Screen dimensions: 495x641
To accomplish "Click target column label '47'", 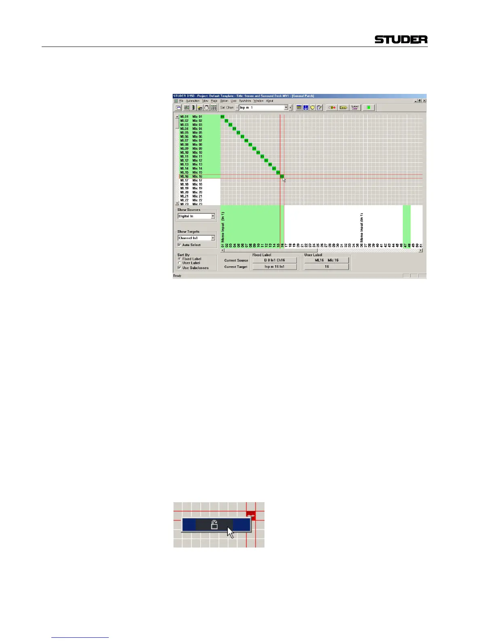I will coord(405,245).
